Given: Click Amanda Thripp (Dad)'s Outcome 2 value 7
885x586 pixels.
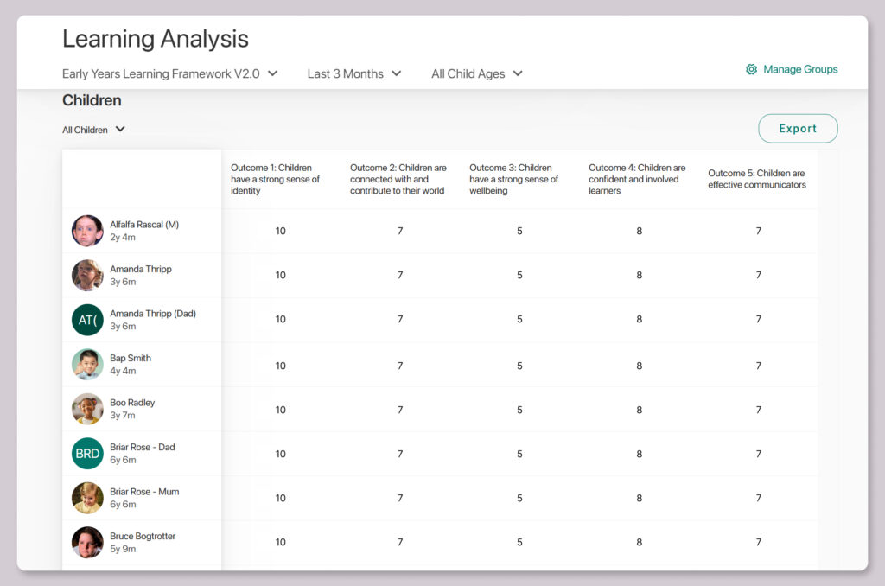Looking at the screenshot, I should tap(400, 319).
